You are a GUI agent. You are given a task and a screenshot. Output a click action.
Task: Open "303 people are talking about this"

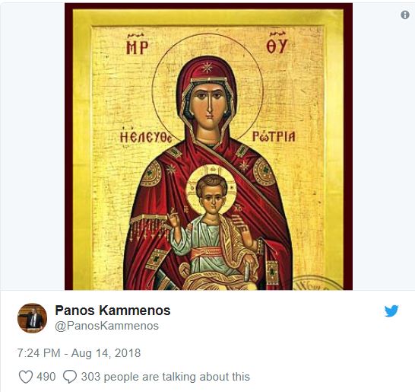166,377
